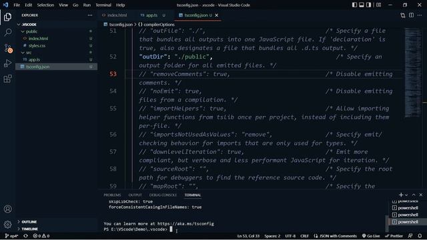
Task: Open the Manage gear icon
Action: pos(7,225)
